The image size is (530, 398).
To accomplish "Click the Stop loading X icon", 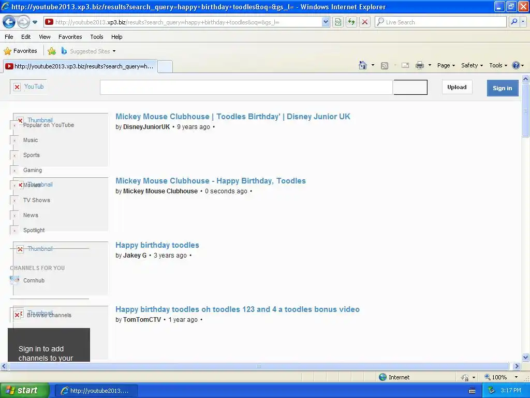I will click(x=365, y=22).
